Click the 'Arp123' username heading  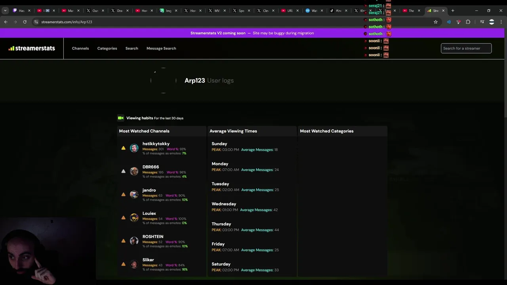coord(194,80)
